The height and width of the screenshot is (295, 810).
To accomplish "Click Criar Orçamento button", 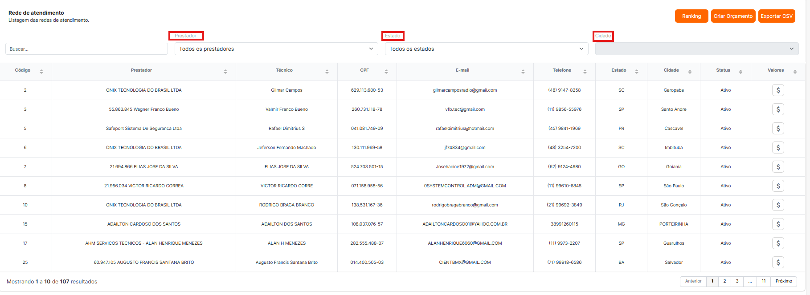I will [x=733, y=16].
